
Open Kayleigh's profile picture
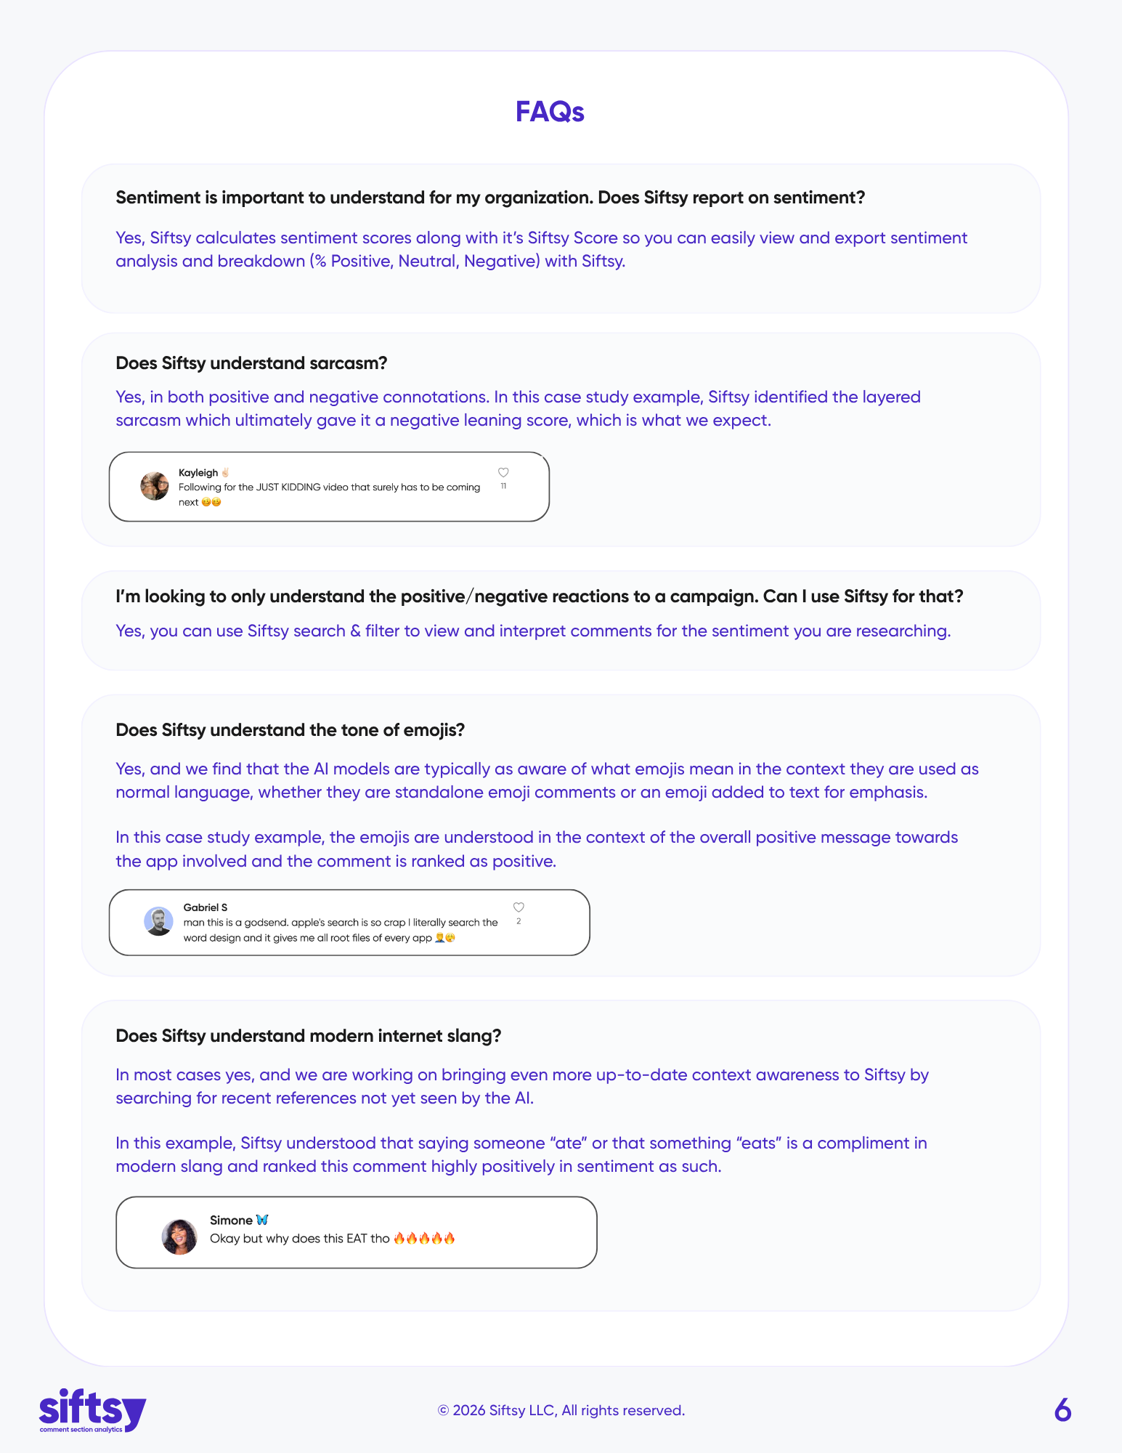[x=155, y=486]
